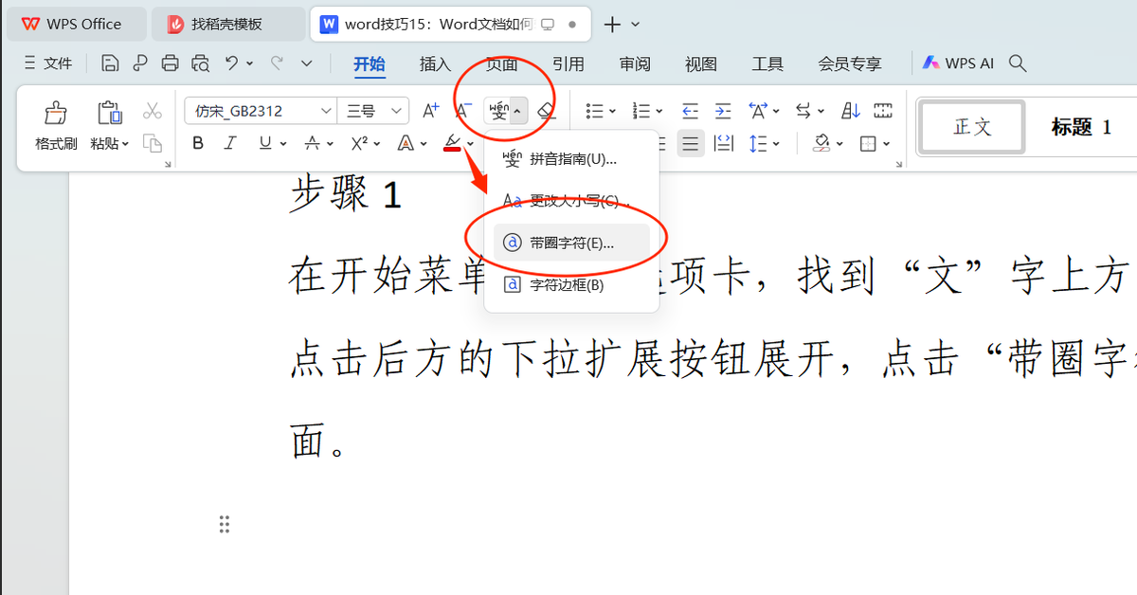
Task: Switch to the 引用 ribbon tab
Action: click(x=568, y=63)
